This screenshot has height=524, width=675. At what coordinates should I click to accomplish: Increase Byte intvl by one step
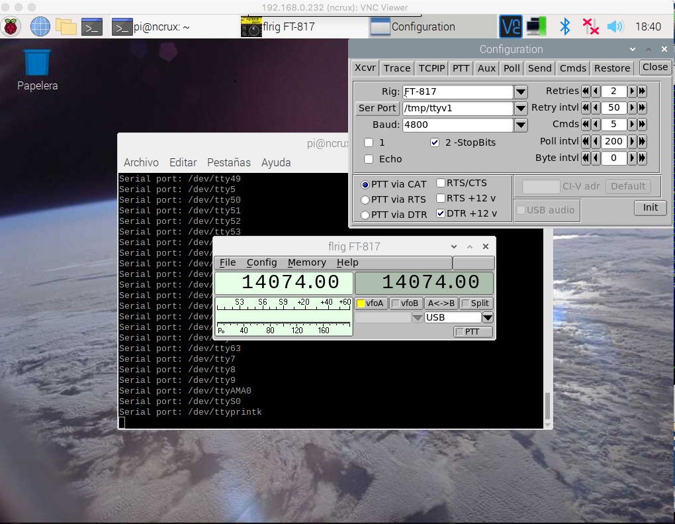click(632, 158)
